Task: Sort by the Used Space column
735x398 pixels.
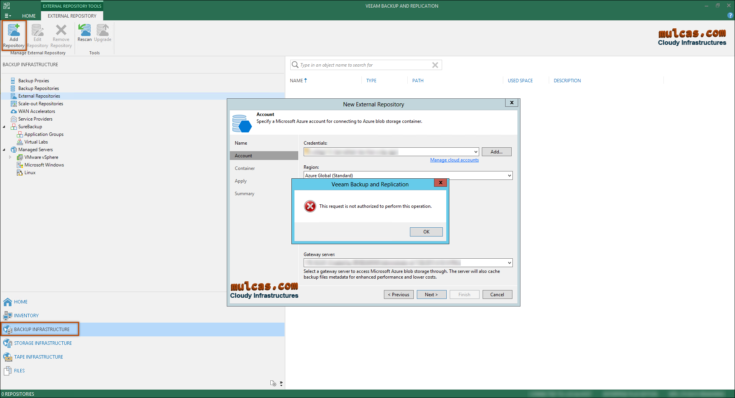Action: coord(520,81)
